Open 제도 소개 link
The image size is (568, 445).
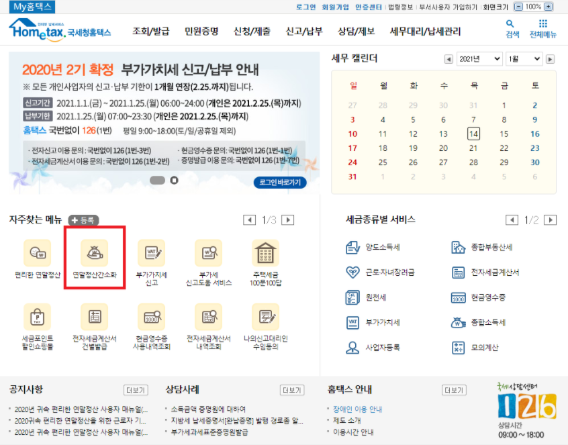pos(346,421)
